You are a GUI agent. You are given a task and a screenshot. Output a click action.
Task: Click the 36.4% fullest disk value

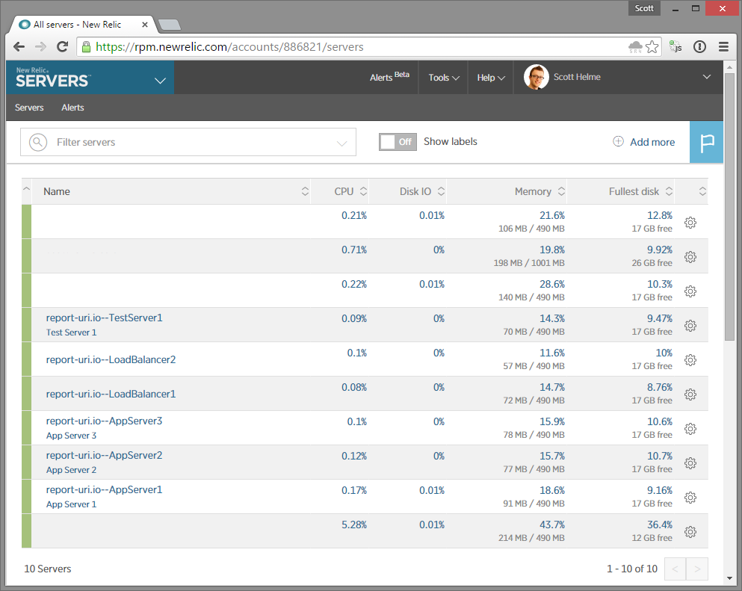(x=660, y=525)
